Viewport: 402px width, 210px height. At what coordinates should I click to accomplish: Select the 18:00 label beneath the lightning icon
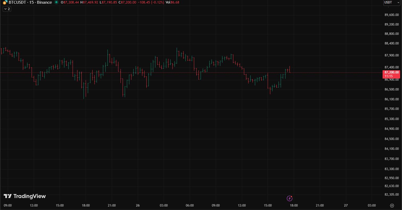pos(293,205)
